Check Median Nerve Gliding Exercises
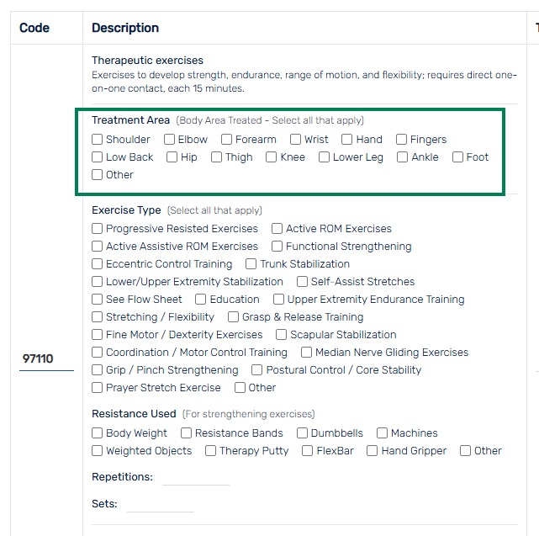This screenshot has height=536, width=539. [306, 353]
